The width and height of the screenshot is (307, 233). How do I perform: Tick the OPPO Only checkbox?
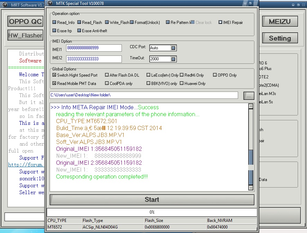215,75
